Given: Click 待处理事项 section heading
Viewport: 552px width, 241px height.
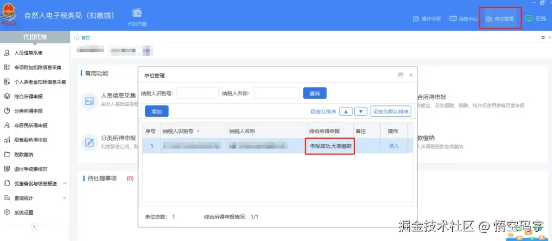Looking at the screenshot, I should (102, 178).
